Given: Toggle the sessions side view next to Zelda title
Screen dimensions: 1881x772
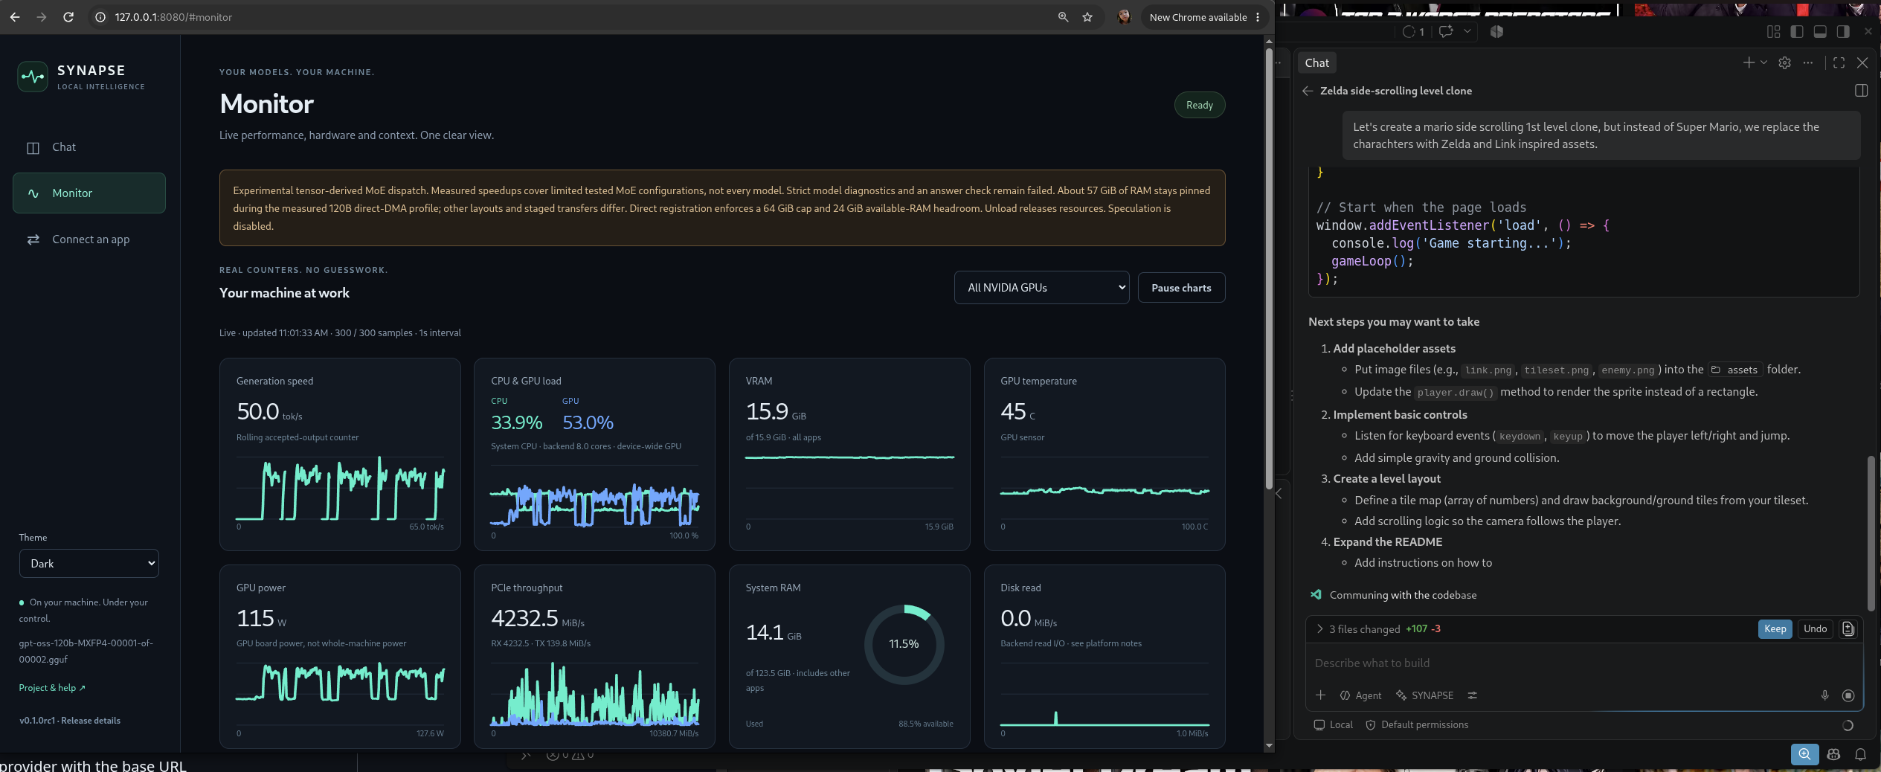Looking at the screenshot, I should [x=1861, y=91].
